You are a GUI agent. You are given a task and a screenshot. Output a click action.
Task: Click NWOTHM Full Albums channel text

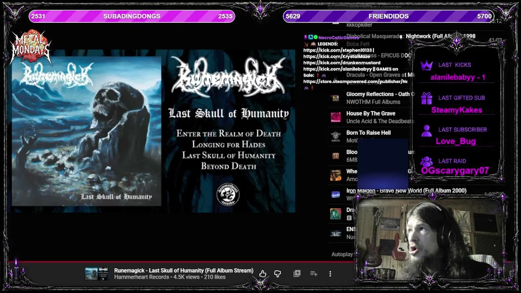click(373, 102)
